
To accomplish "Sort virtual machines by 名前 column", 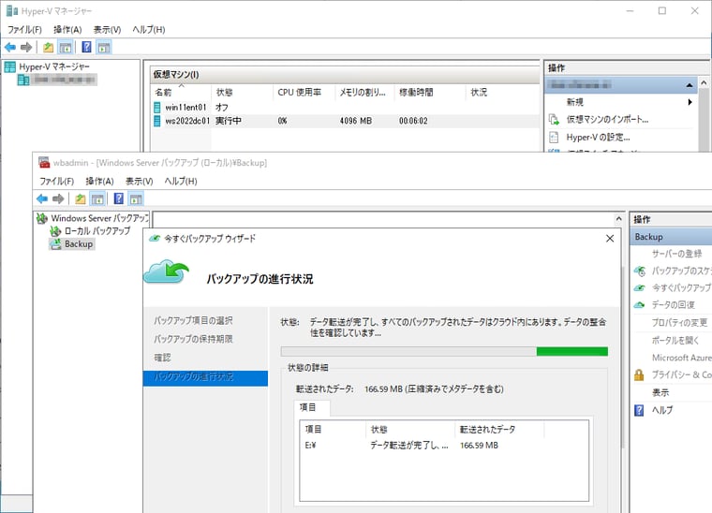I will pos(181,93).
